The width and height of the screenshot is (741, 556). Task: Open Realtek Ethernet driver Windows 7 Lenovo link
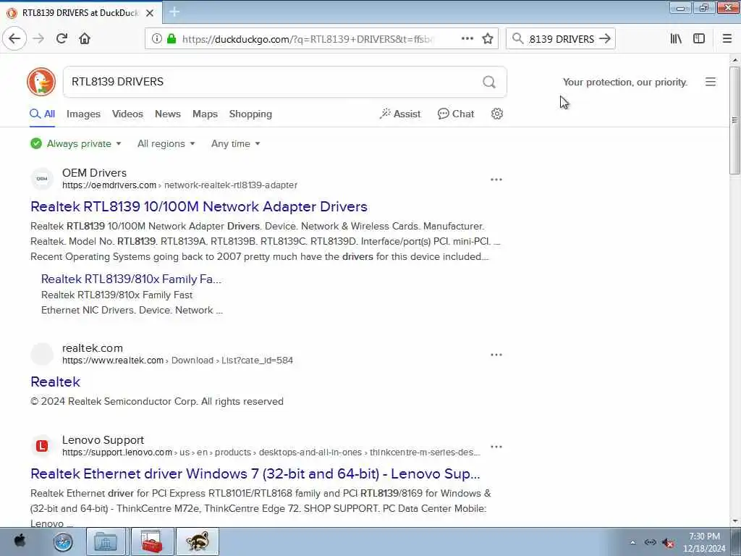point(255,473)
